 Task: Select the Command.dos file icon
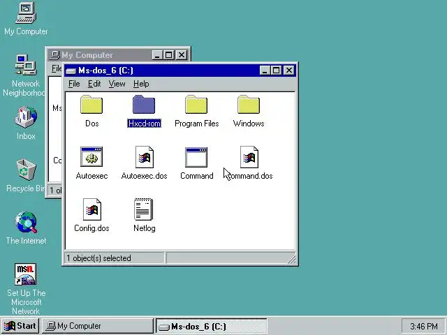(249, 156)
